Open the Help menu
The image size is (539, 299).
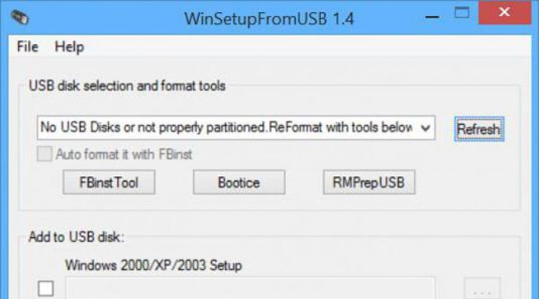coord(69,47)
